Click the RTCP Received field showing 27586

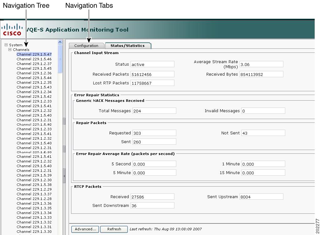pyautogui.click(x=152, y=197)
